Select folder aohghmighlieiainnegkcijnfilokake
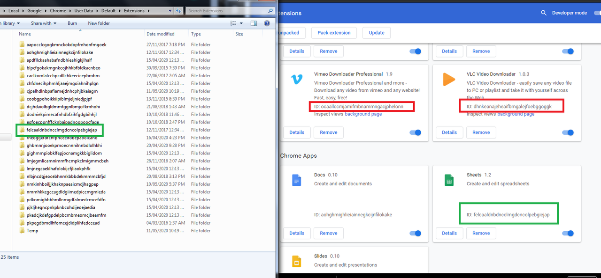Image resolution: width=601 pixels, height=278 pixels. [60, 52]
